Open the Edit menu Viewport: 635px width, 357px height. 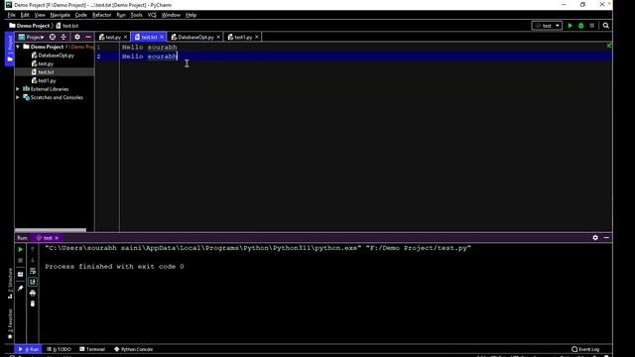pyautogui.click(x=25, y=15)
